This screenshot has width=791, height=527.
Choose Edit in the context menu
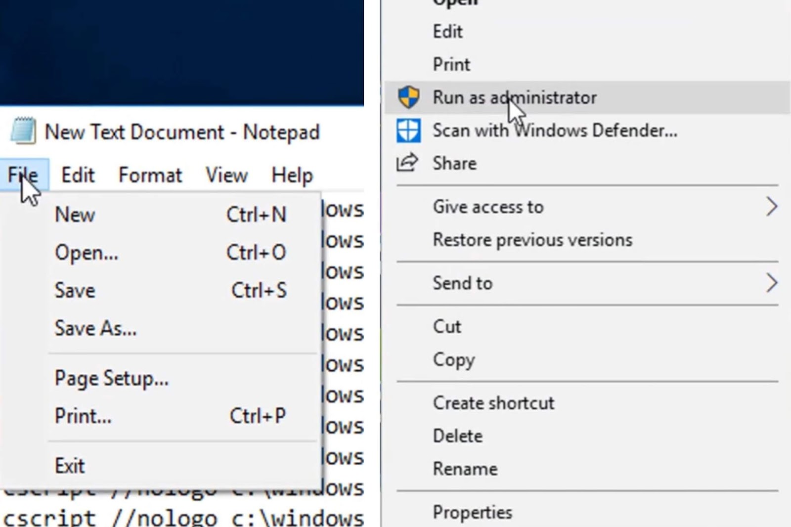(x=587, y=31)
